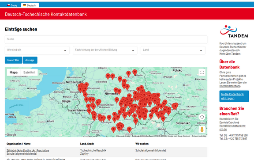Switch to the Česky language tab
Viewport: 254px width, 160px height.
point(12,5)
